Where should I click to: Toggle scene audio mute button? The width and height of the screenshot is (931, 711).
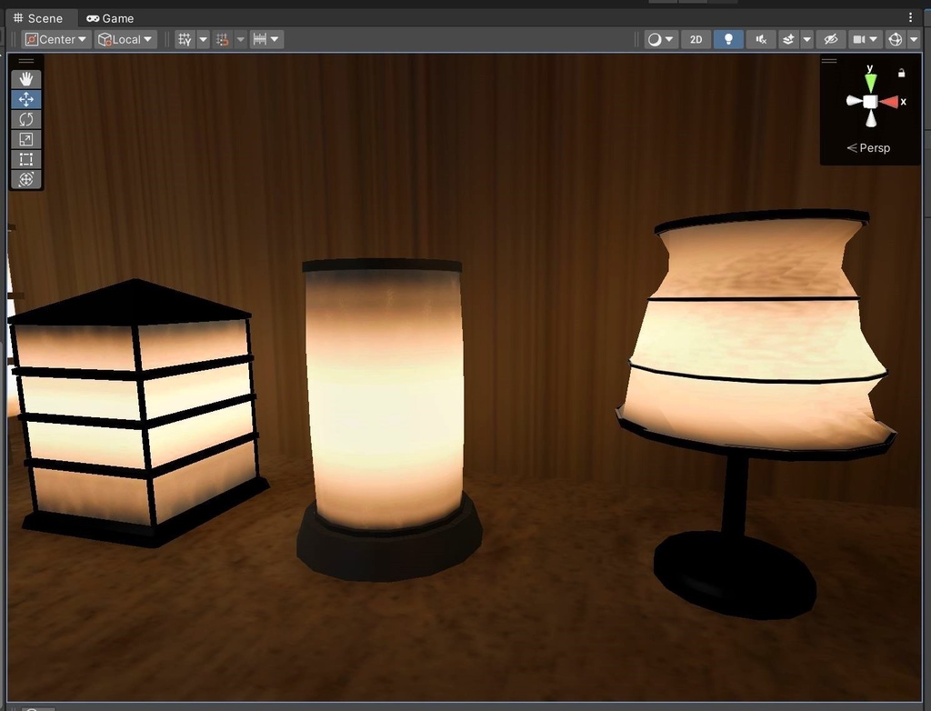click(x=761, y=40)
